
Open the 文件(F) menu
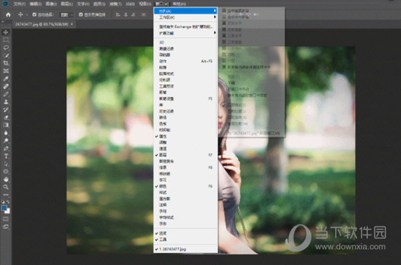pos(19,4)
